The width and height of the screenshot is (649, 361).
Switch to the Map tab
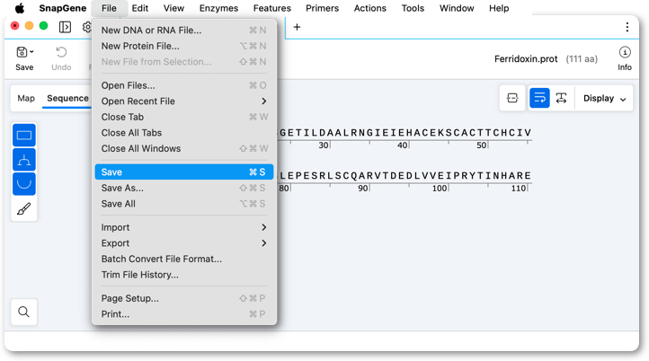[x=26, y=98]
